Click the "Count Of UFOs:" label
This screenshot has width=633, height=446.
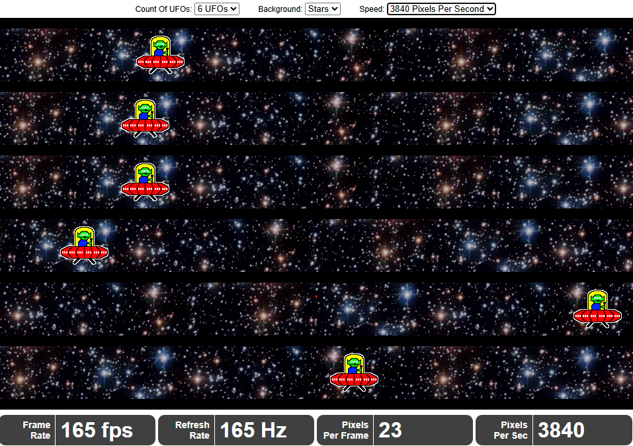(163, 9)
